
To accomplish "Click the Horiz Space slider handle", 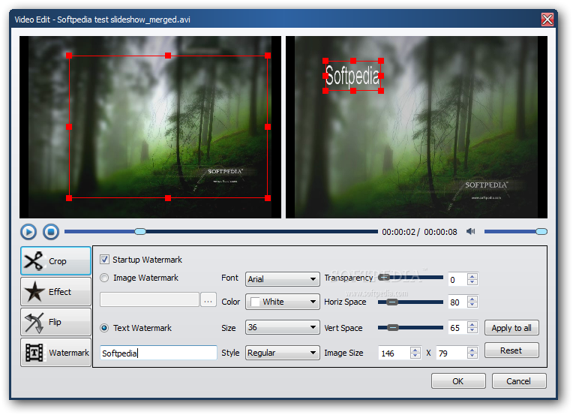I will pyautogui.click(x=392, y=302).
